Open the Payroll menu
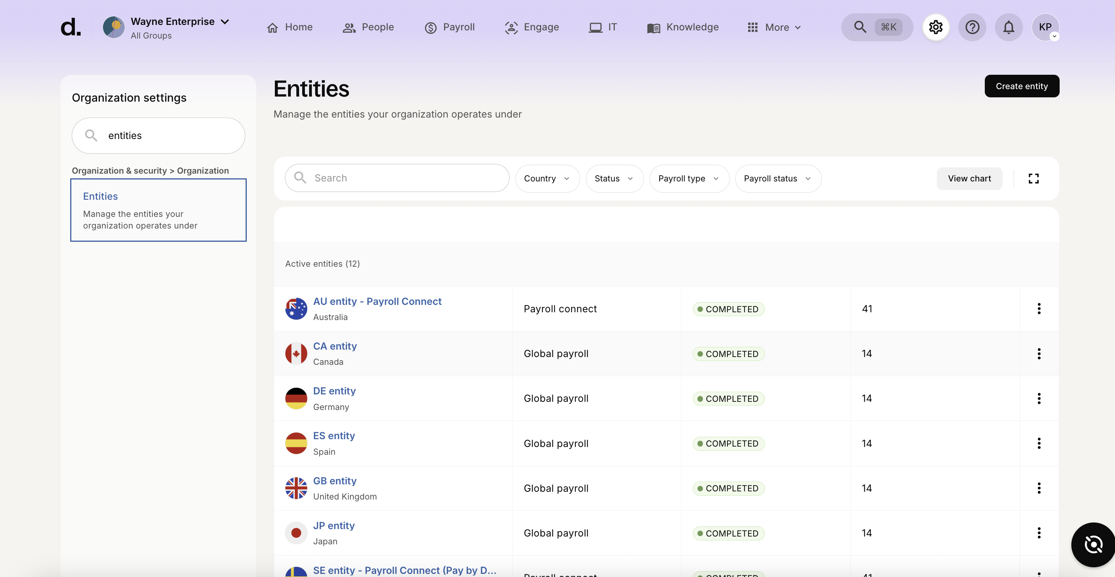The height and width of the screenshot is (577, 1115). 449,27
